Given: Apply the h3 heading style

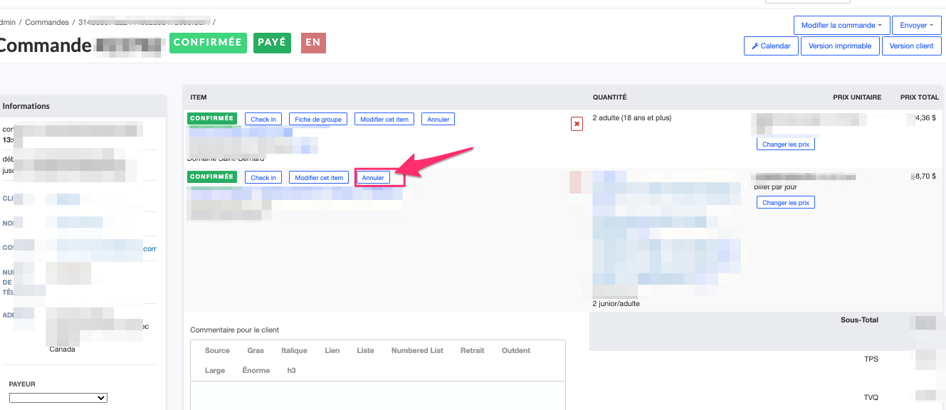Looking at the screenshot, I should click(x=292, y=370).
